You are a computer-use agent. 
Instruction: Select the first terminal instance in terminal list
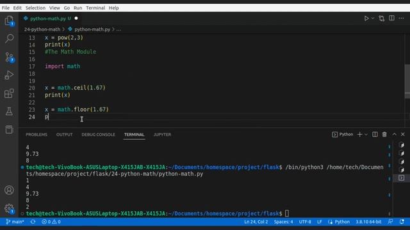pyautogui.click(x=402, y=145)
